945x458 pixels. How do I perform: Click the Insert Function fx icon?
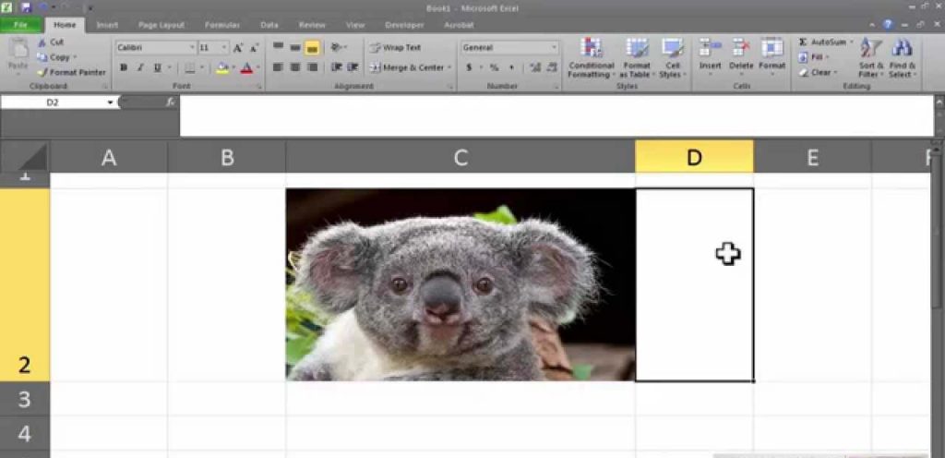[x=171, y=102]
